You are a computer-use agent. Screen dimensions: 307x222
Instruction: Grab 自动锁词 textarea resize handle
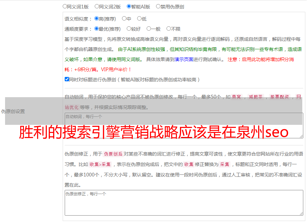point(301,136)
